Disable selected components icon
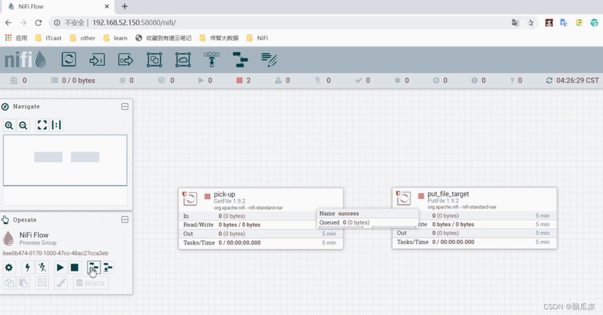Image resolution: width=603 pixels, height=315 pixels. (42, 267)
